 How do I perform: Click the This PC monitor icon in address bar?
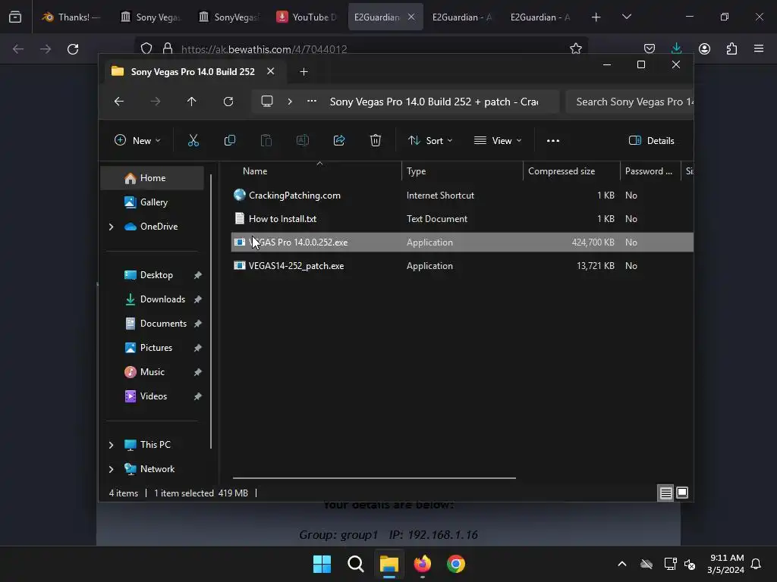click(x=267, y=102)
